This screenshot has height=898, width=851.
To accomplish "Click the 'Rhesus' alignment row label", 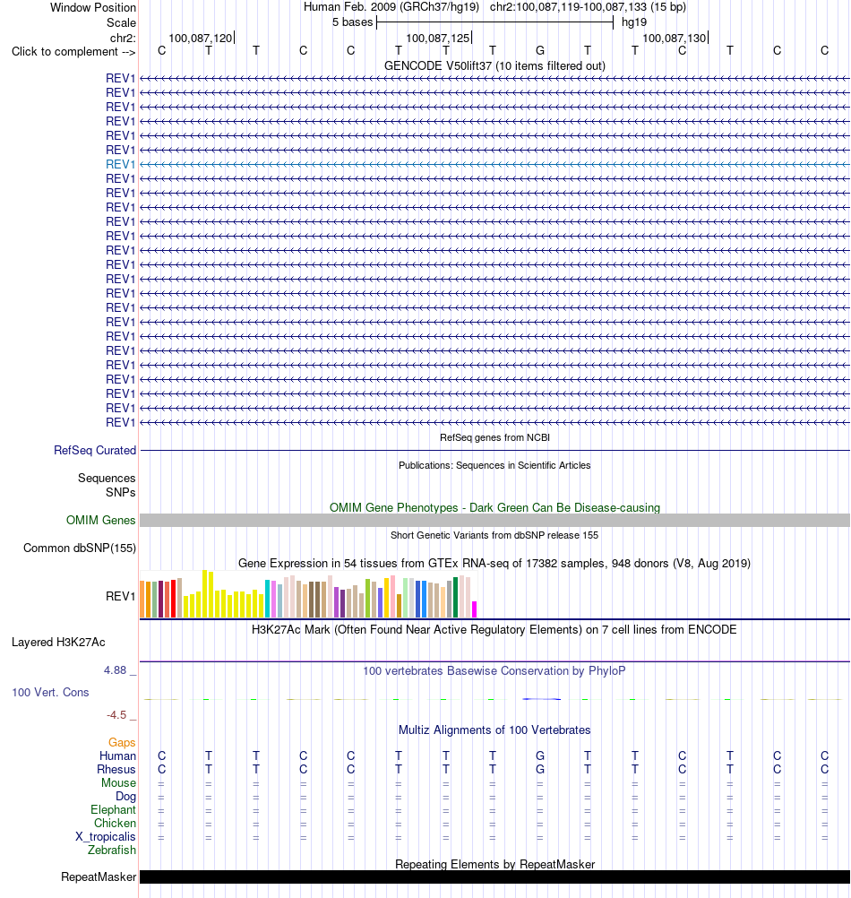I will tap(116, 769).
